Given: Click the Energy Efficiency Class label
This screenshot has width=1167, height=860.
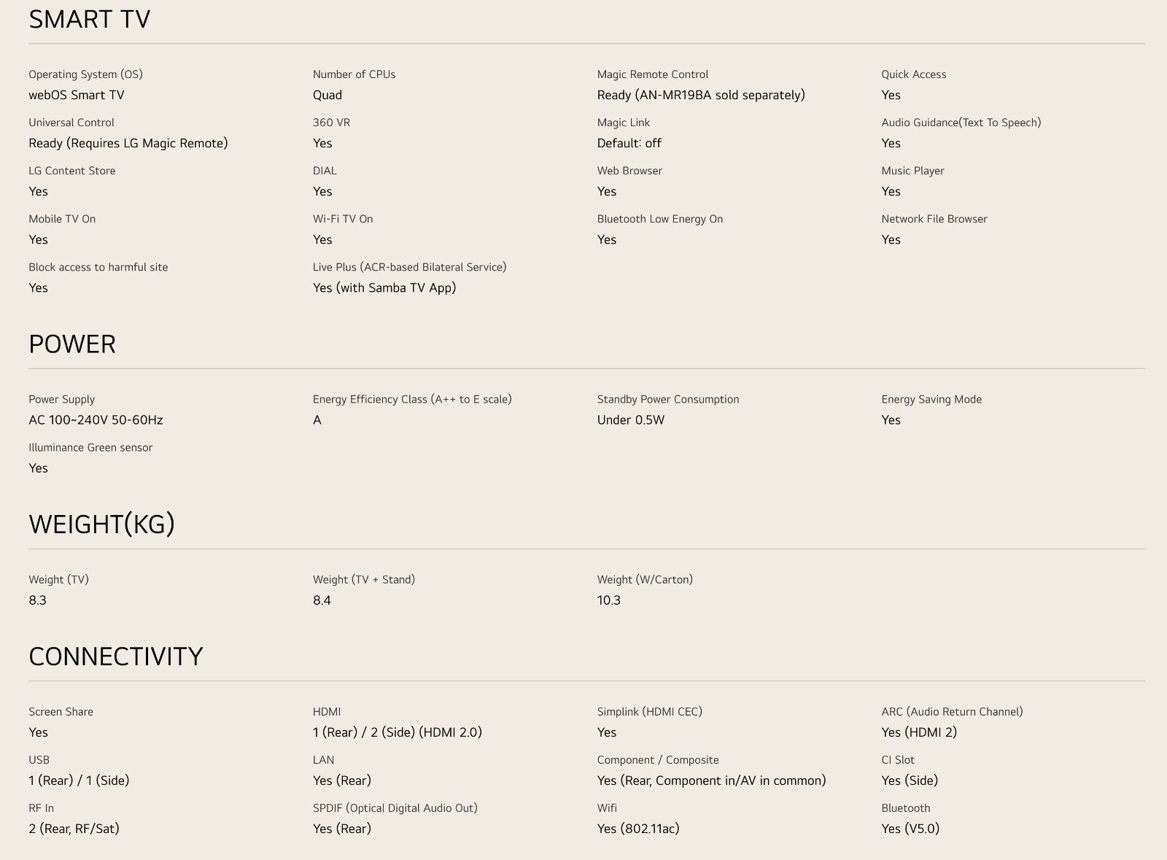Looking at the screenshot, I should [x=411, y=399].
